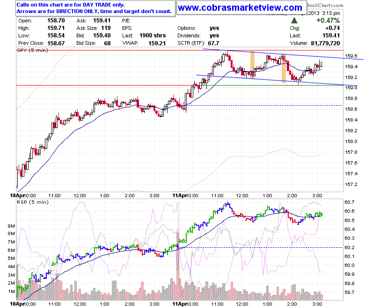This screenshot has height=308, width=365.
Task: Click the 157.2 price axis label
Action: point(351,184)
